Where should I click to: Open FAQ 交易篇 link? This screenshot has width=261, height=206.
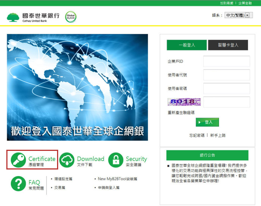coord(60,187)
